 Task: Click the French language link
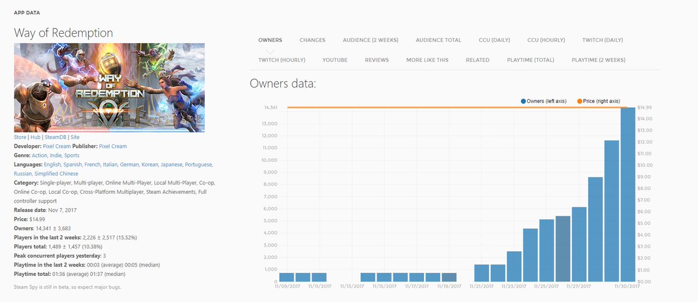coord(93,165)
